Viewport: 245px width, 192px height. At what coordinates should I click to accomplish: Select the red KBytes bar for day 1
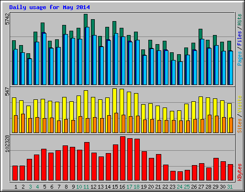(15, 173)
